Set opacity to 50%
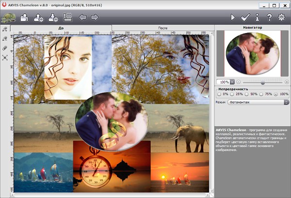Image resolution: width=291 pixels, height=198 pixels. [246, 94]
